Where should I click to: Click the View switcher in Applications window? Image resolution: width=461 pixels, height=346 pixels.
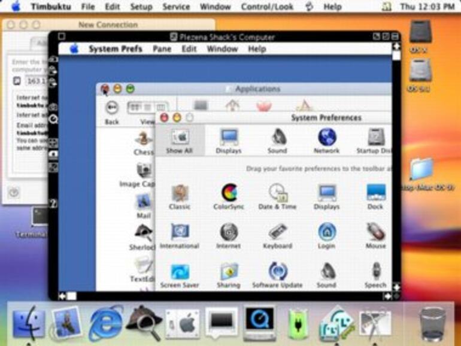148,108
